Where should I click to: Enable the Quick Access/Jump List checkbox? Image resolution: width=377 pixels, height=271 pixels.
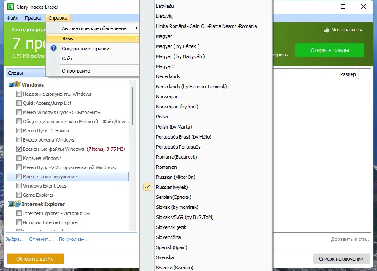click(x=19, y=103)
